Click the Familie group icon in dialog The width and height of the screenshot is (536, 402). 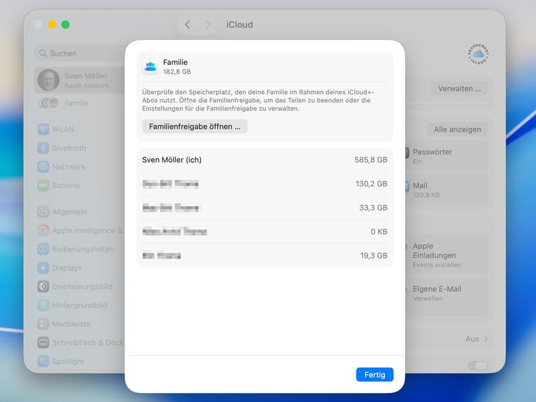pyautogui.click(x=150, y=67)
